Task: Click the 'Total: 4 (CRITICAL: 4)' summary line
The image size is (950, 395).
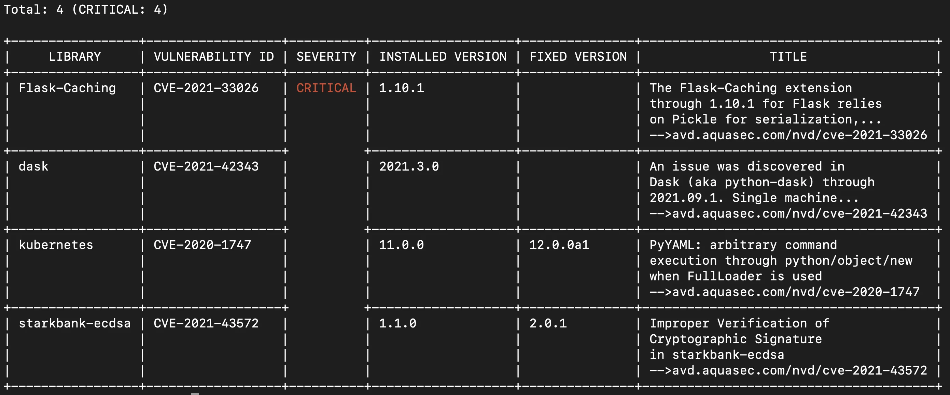Action: point(86,9)
